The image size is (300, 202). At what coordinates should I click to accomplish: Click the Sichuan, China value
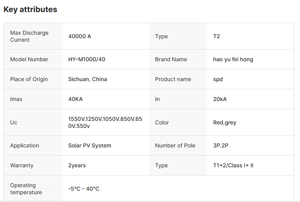pyautogui.click(x=87, y=79)
